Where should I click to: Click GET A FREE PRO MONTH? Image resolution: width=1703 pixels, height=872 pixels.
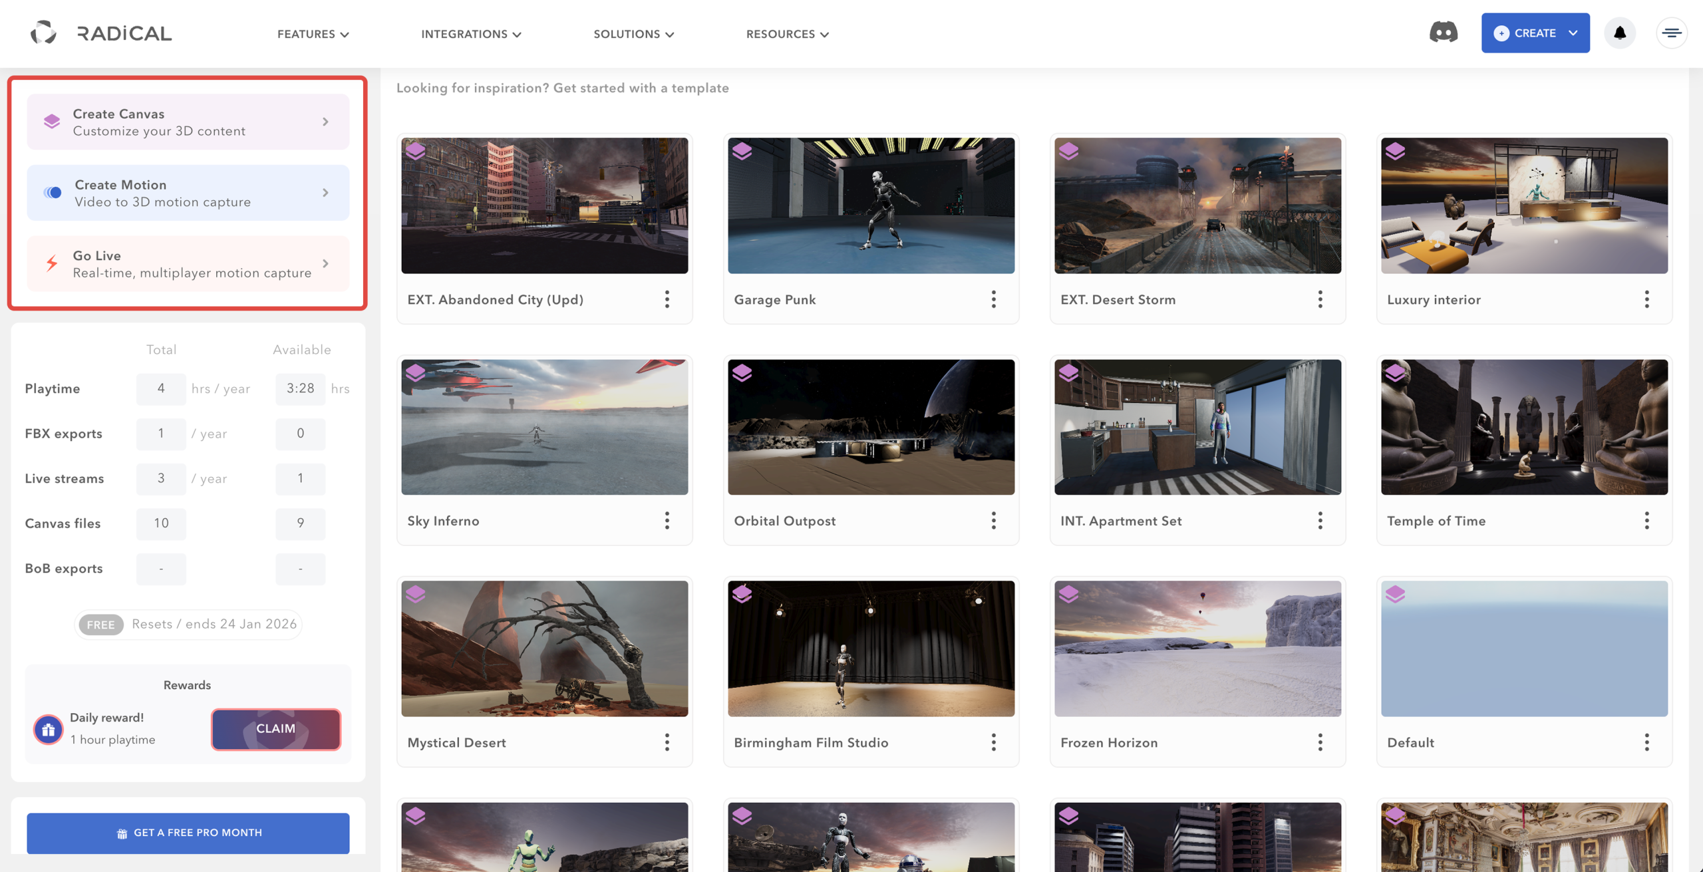pyautogui.click(x=187, y=833)
